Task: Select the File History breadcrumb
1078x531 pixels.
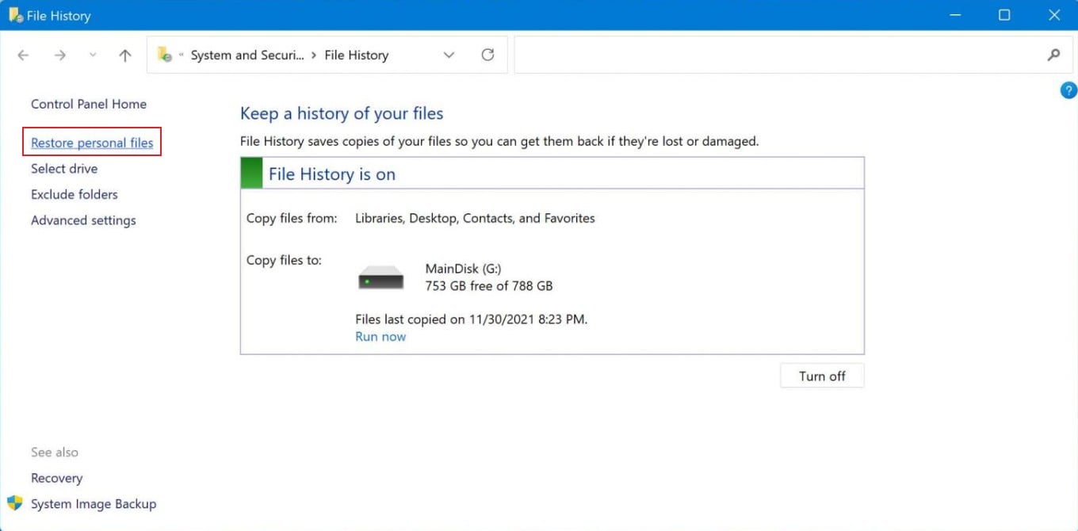Action: pyautogui.click(x=356, y=55)
